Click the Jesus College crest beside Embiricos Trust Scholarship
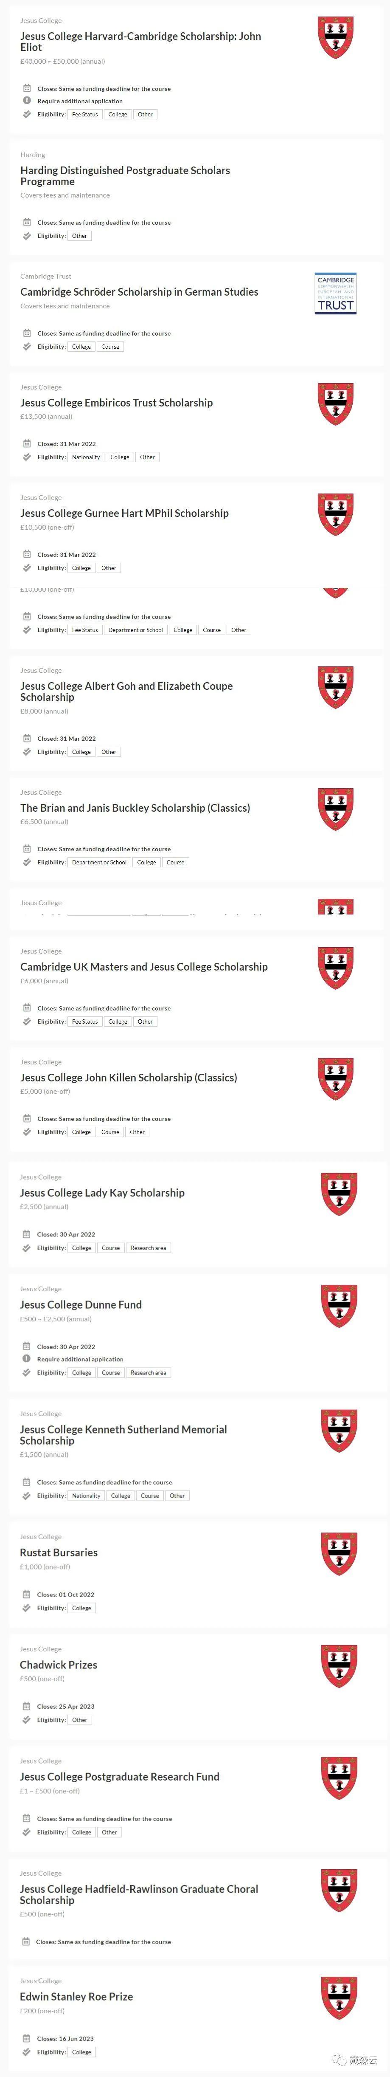 point(335,404)
